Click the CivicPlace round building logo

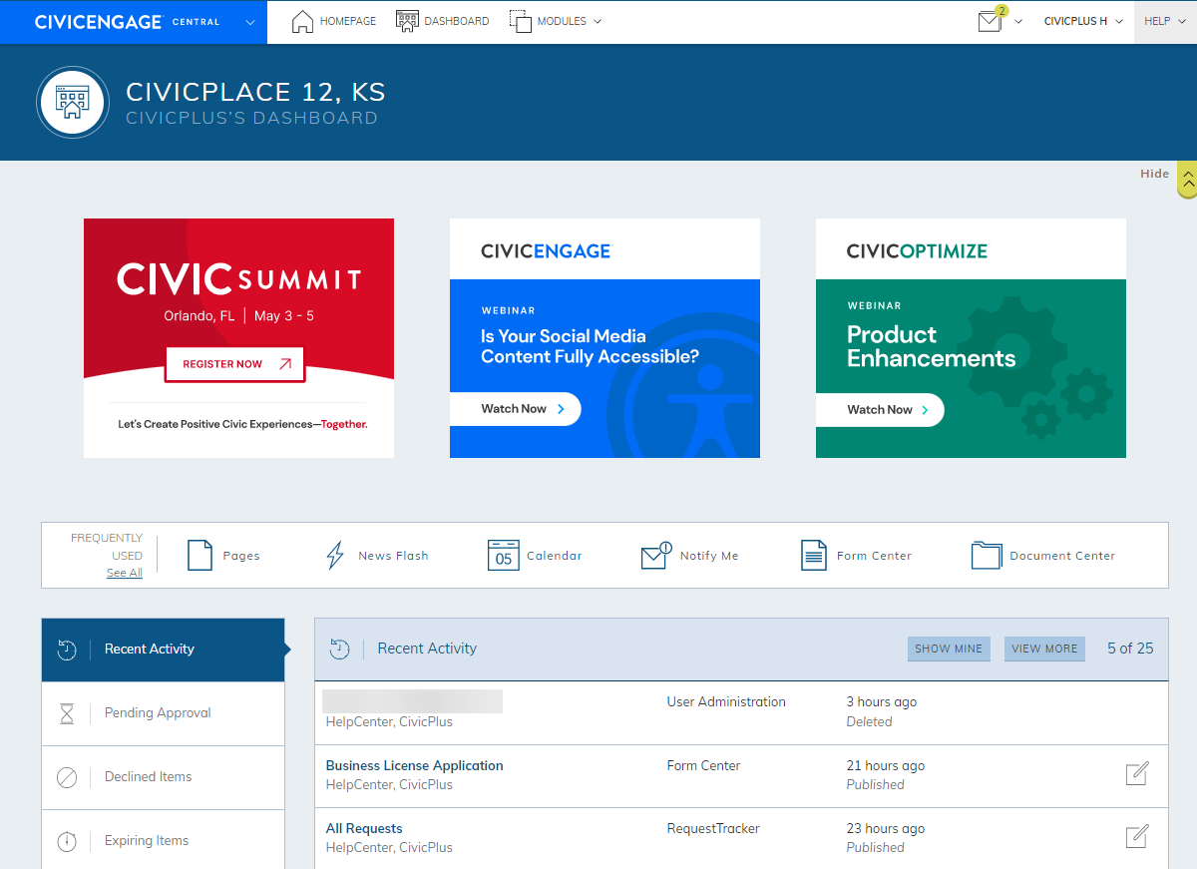73,103
